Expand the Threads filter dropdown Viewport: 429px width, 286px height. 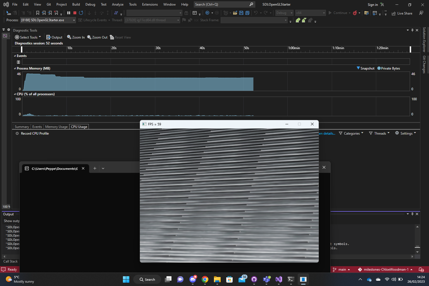[379, 134]
